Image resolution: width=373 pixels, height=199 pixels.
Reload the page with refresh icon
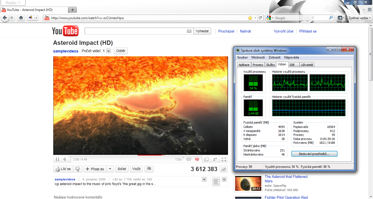[260, 18]
